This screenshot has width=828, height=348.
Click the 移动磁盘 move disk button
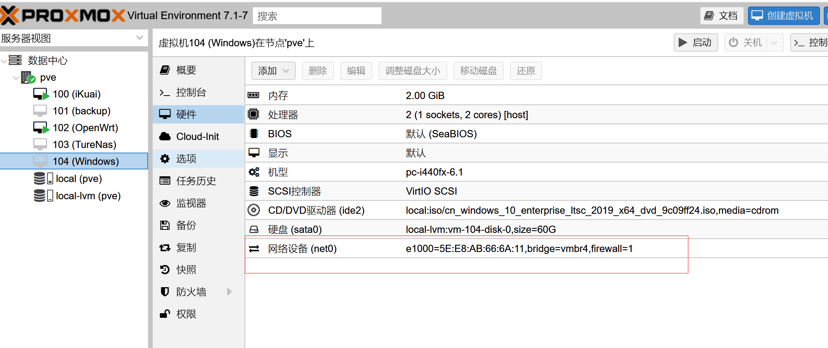[478, 71]
